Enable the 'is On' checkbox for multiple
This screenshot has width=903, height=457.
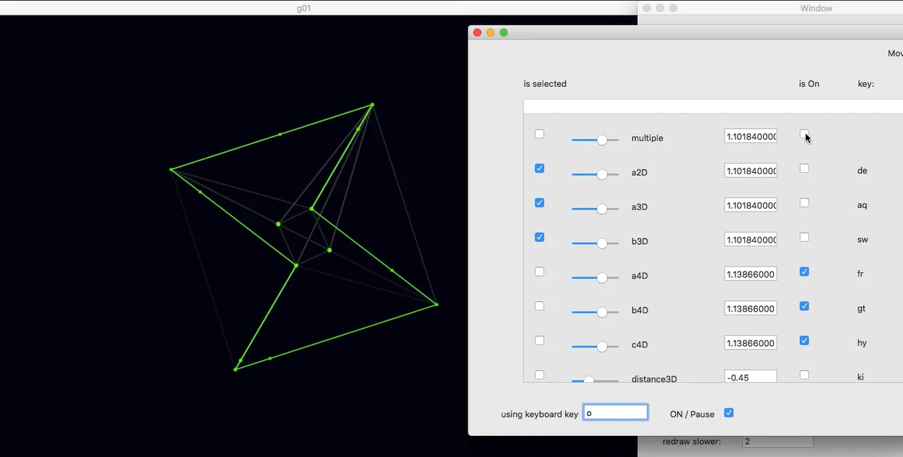point(804,134)
